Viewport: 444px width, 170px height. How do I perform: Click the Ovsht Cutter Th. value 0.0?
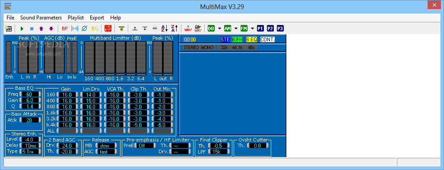(258, 146)
